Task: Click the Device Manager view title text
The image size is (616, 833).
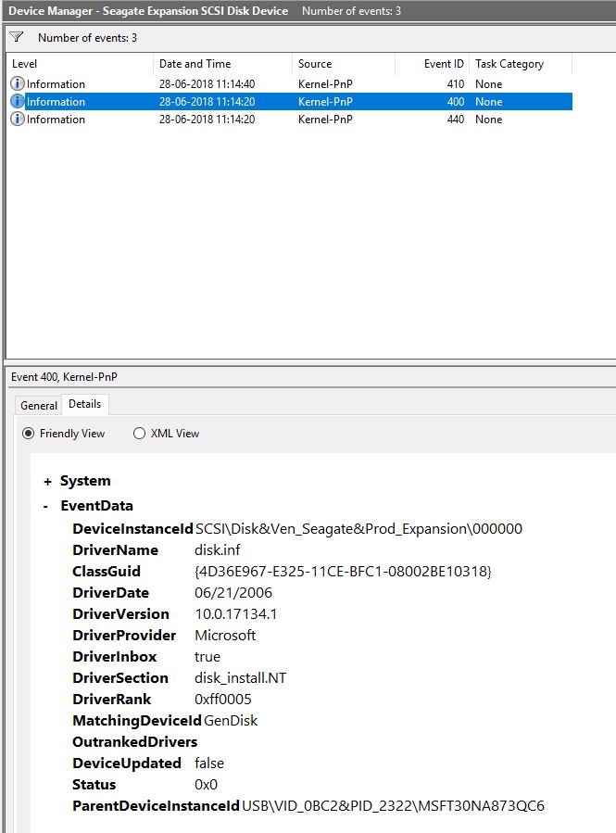Action: coord(148,10)
